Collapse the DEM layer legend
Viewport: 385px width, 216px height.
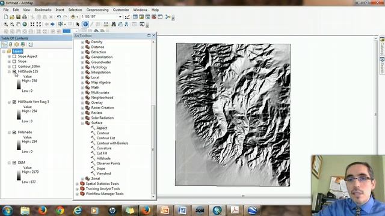(9, 163)
